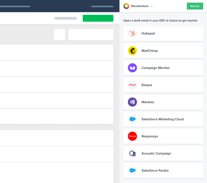Click the Salesforce Pardot cloud icon
Image resolution: width=207 pixels, height=183 pixels.
(132, 170)
